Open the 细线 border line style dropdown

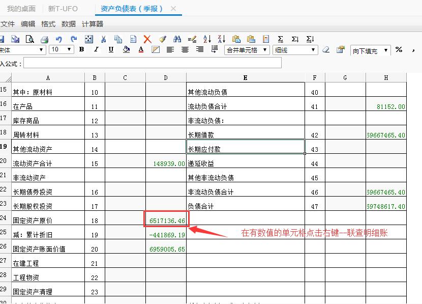click(x=312, y=50)
